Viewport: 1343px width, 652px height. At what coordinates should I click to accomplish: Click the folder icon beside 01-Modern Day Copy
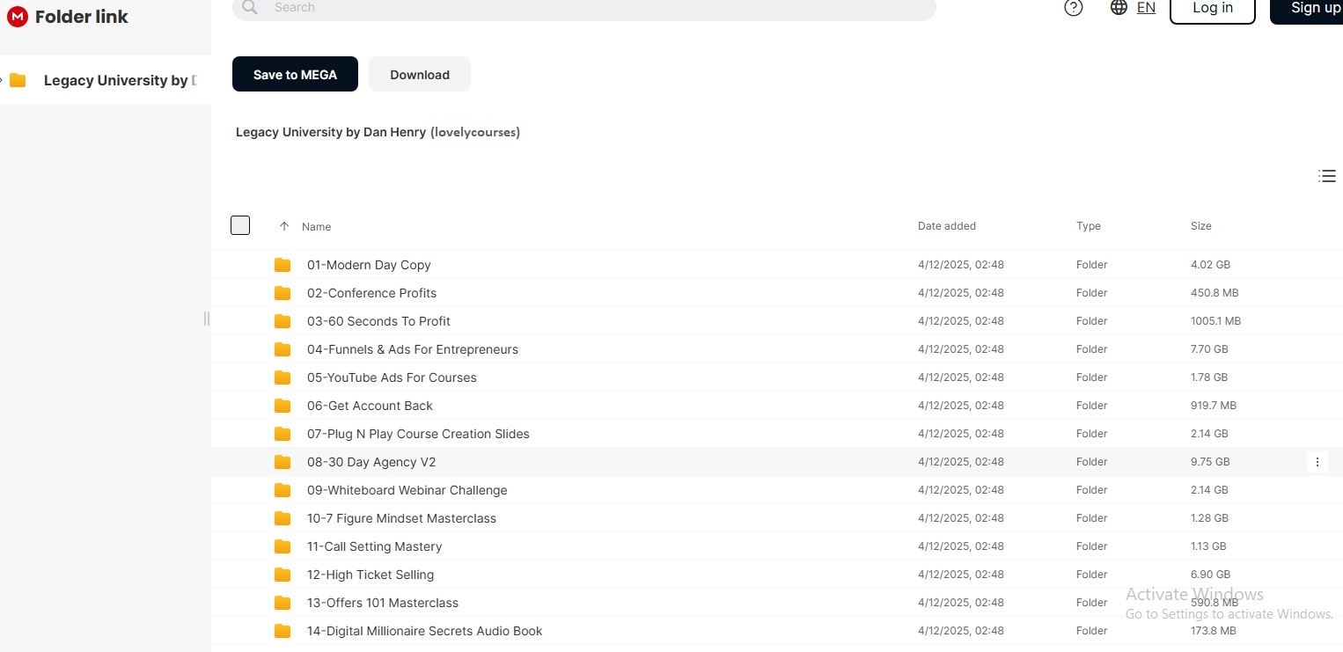(x=283, y=265)
